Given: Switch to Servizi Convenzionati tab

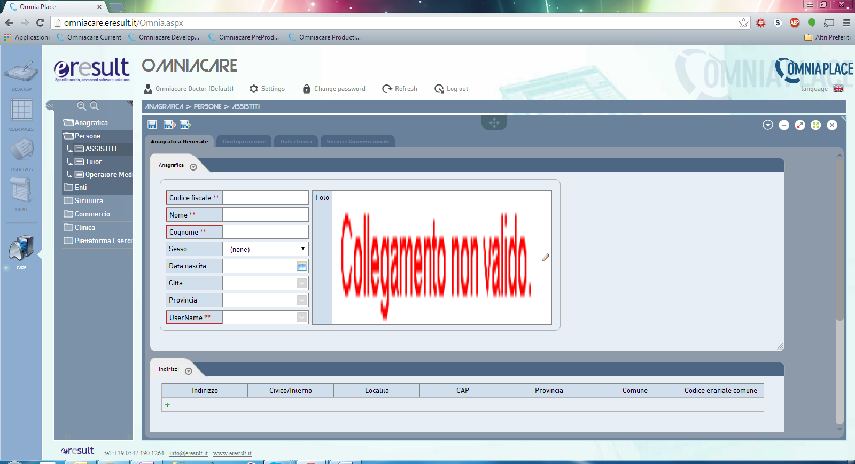Looking at the screenshot, I should pos(358,141).
